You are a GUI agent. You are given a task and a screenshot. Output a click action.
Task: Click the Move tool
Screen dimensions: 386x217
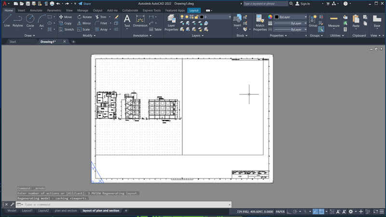66,17
